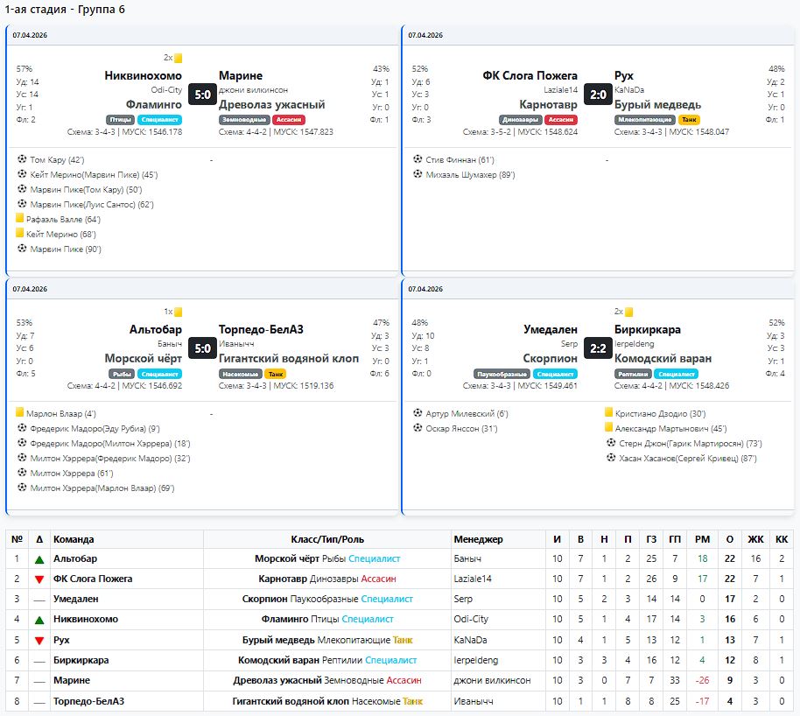Open the Умедален team link in the standings table
The height and width of the screenshot is (716, 800).
[x=76, y=600]
